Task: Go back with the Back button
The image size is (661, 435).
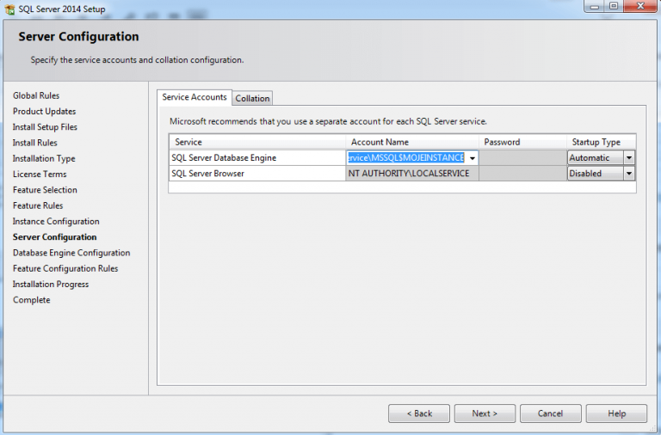Action: coord(419,414)
